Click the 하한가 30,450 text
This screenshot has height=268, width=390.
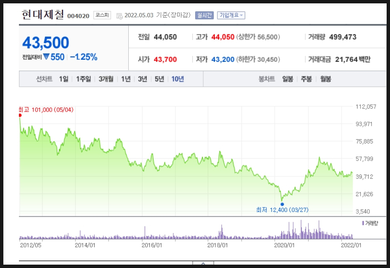click(258, 59)
